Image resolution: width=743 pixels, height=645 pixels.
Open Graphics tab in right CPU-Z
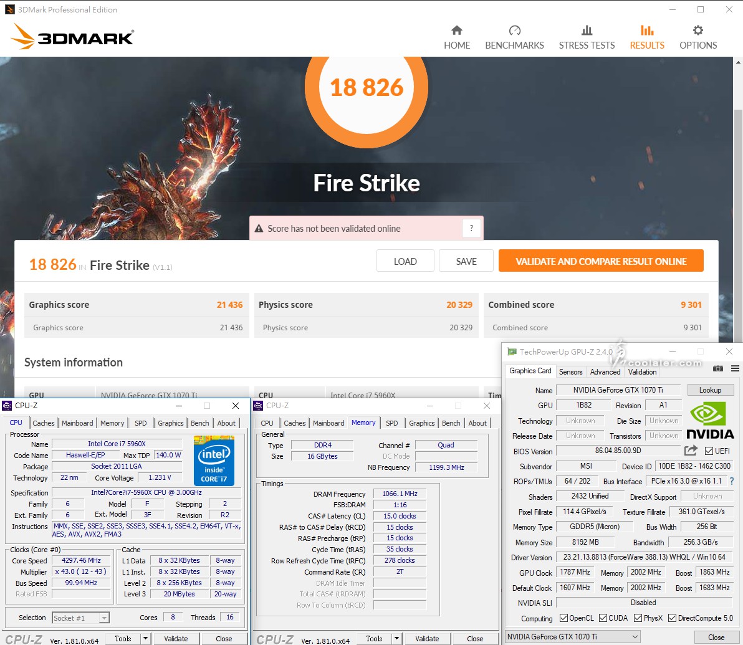click(422, 423)
